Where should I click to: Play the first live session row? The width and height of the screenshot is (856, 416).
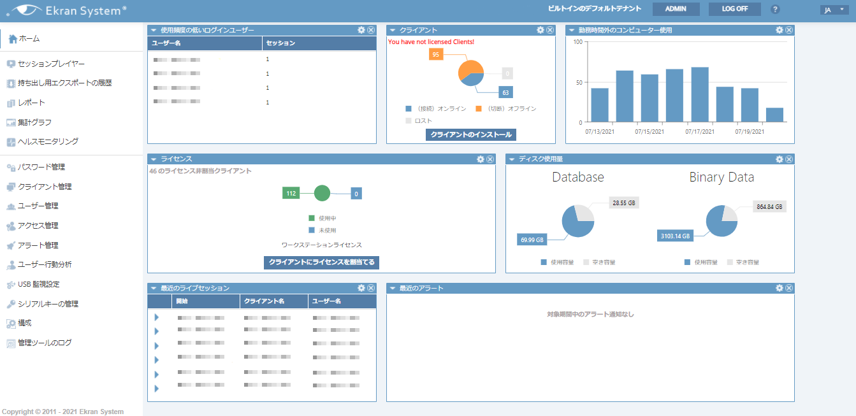coord(157,317)
